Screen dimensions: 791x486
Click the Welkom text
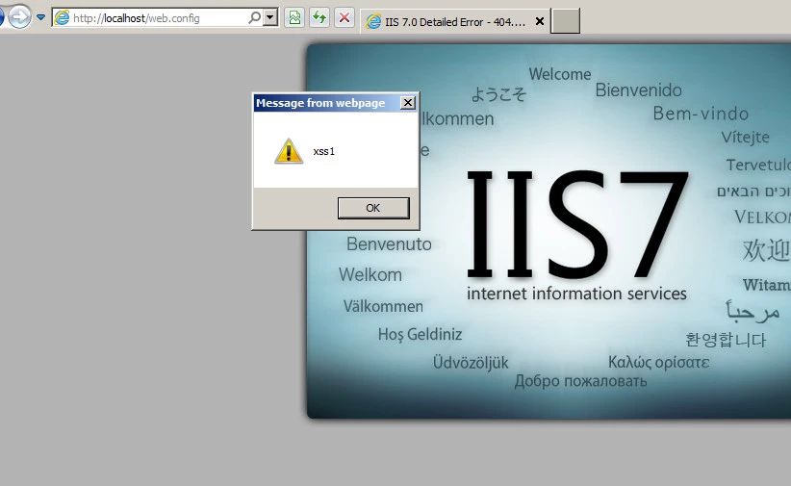pos(370,275)
